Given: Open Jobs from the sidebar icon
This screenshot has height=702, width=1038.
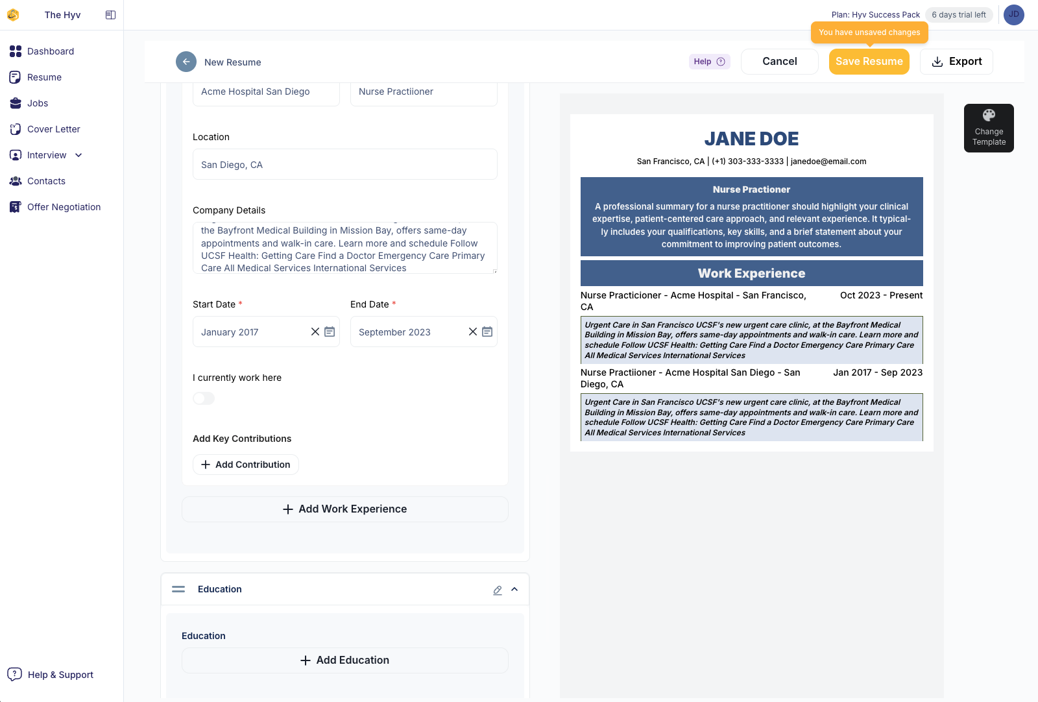Looking at the screenshot, I should [16, 103].
